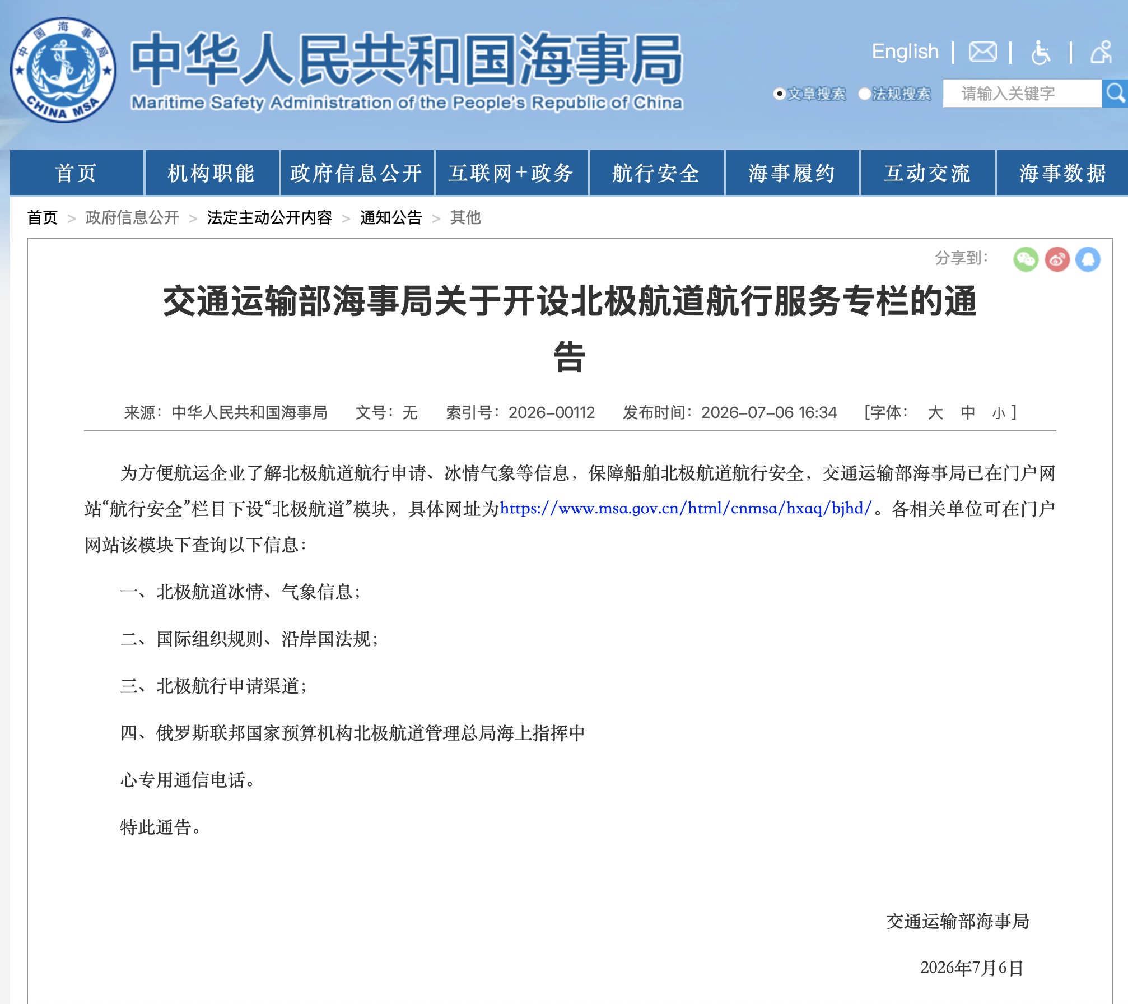Set font size to 小
Screen dimensions: 1128x1004
click(998, 413)
